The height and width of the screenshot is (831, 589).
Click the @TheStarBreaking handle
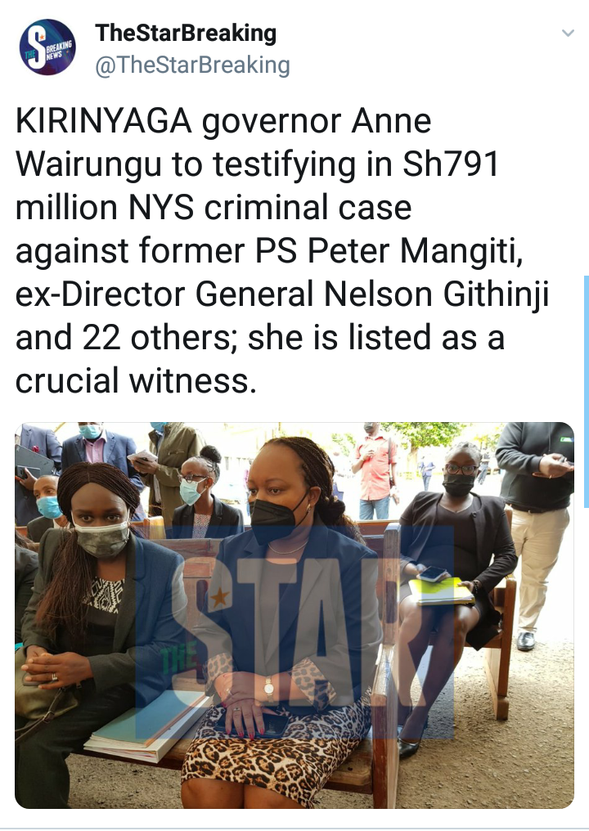click(192, 65)
